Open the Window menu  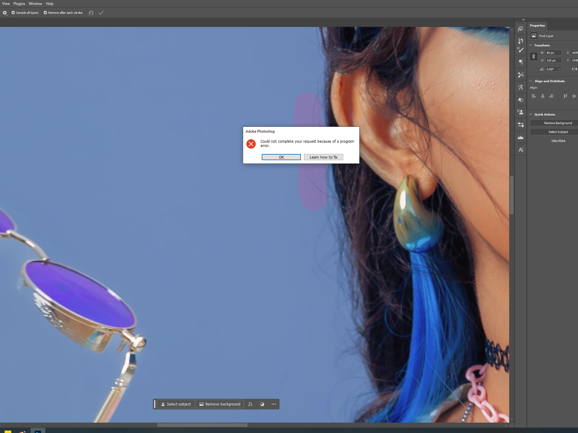(x=35, y=4)
